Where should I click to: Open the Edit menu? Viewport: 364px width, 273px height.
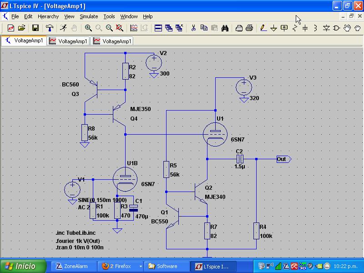[28, 16]
